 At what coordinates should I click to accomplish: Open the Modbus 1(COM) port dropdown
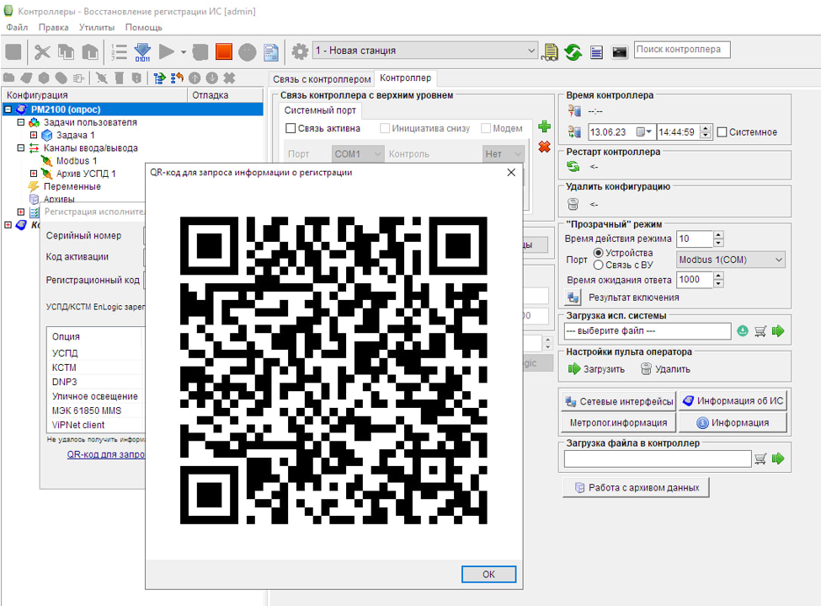click(730, 260)
